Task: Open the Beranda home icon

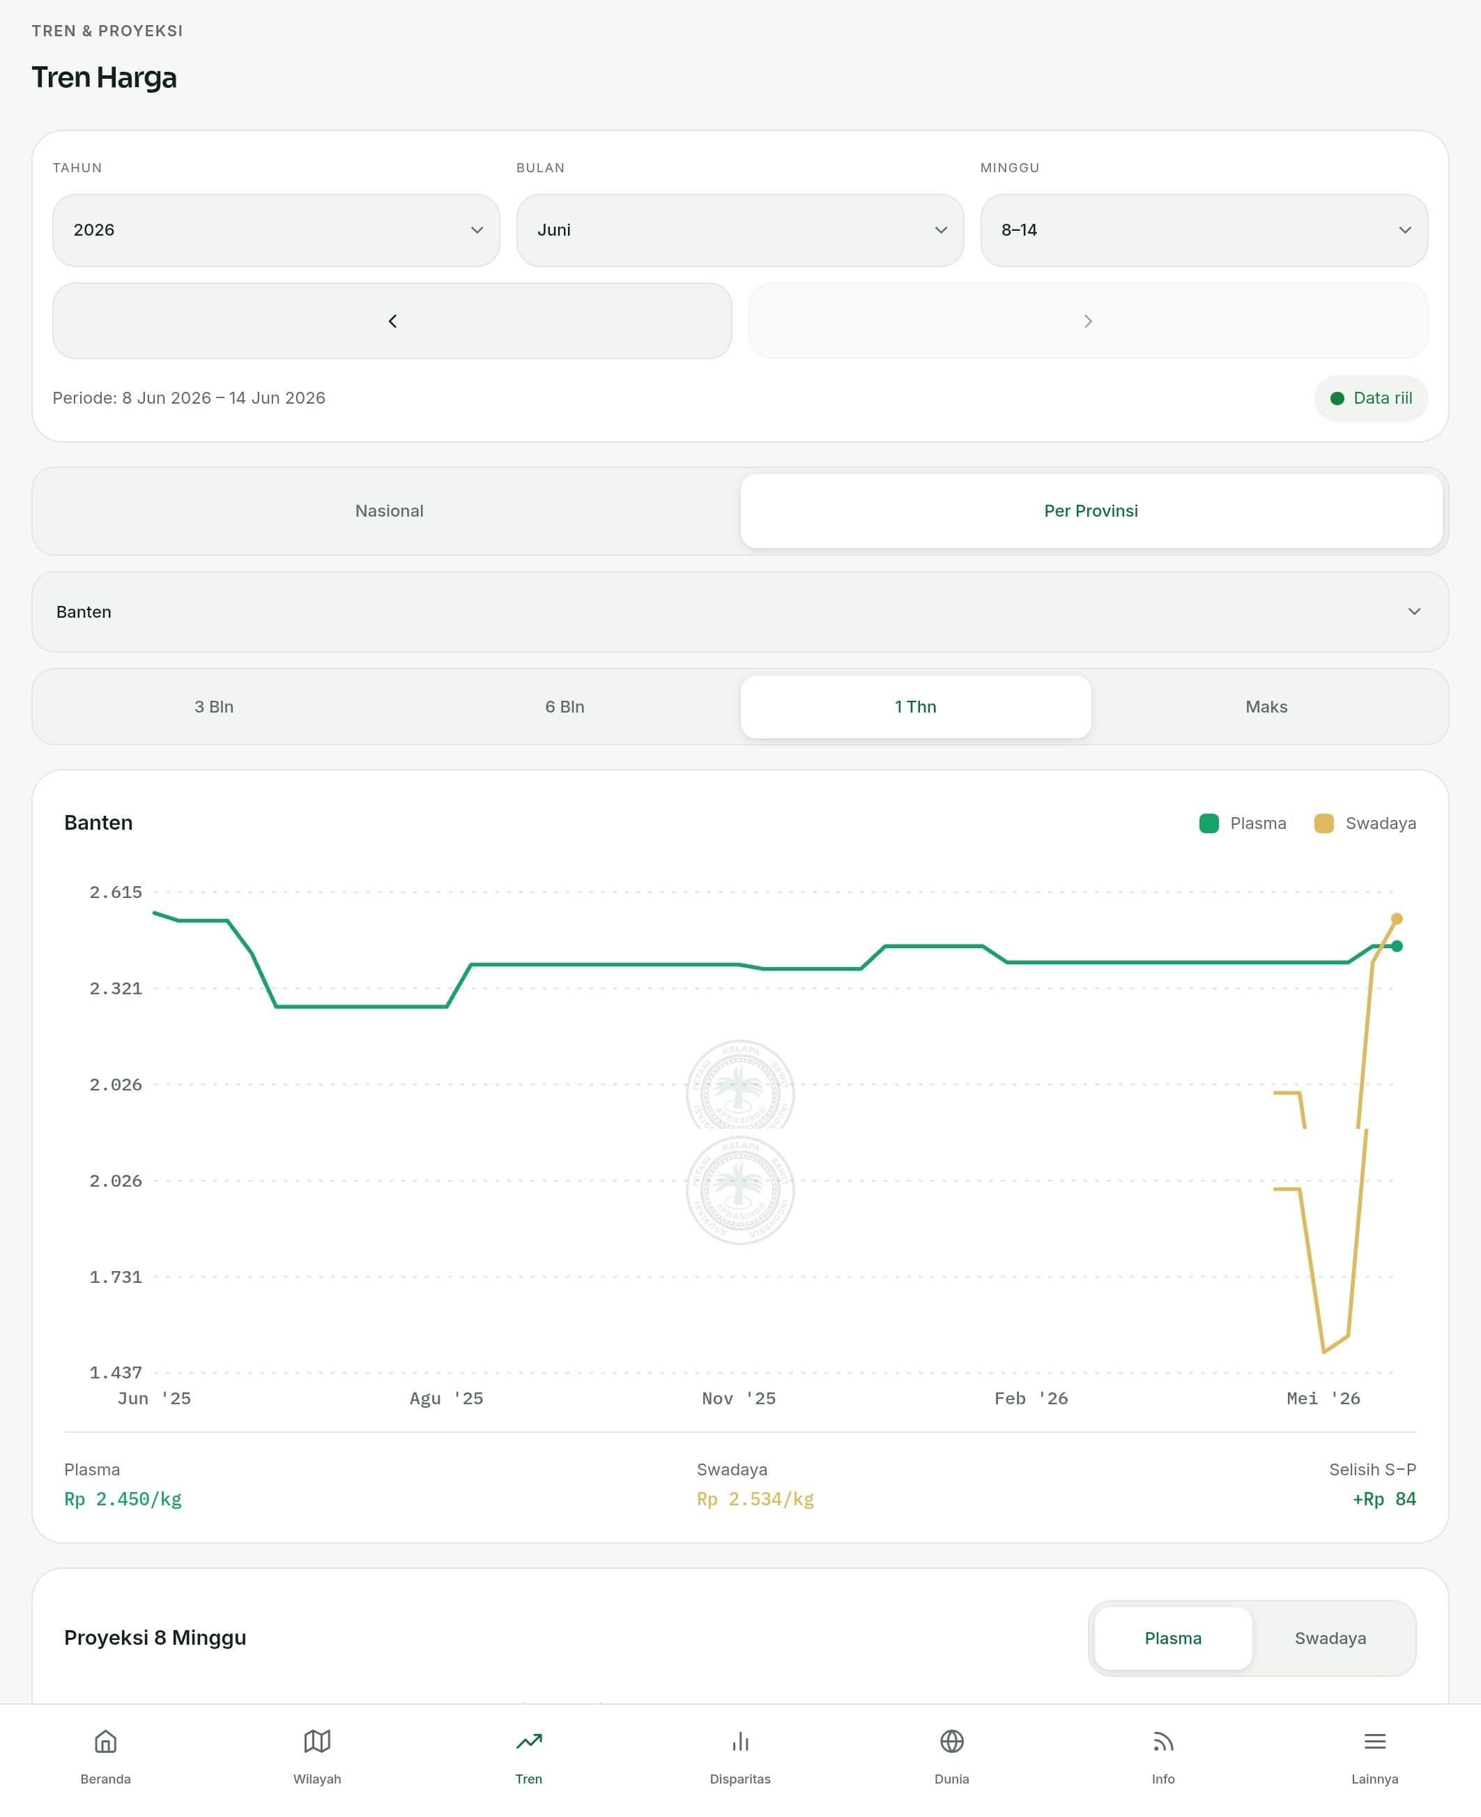Action: pos(105,1741)
